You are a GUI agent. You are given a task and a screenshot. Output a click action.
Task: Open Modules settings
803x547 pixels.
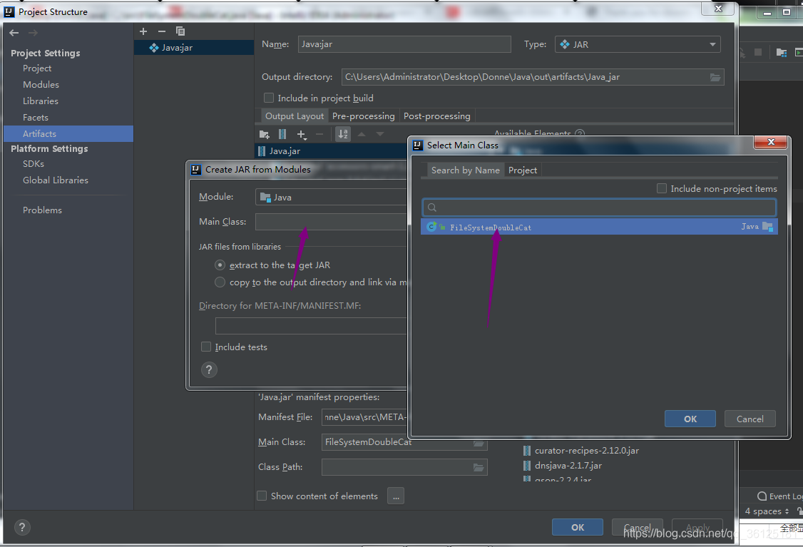(41, 84)
